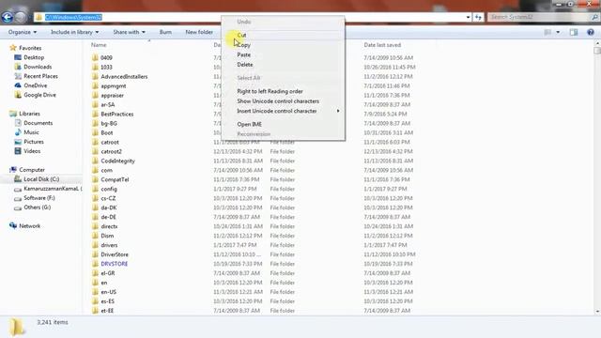The image size is (601, 338).
Task: Select the Favorites star header
Action: [30, 48]
